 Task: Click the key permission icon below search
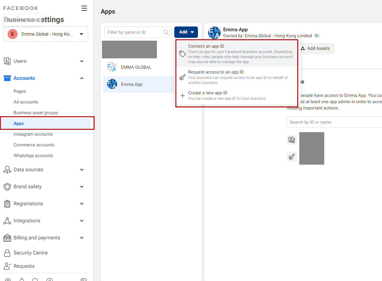tap(292, 157)
